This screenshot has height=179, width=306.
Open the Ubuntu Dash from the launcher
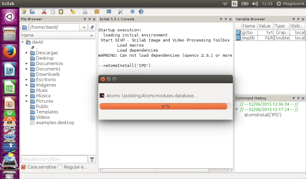10,17
